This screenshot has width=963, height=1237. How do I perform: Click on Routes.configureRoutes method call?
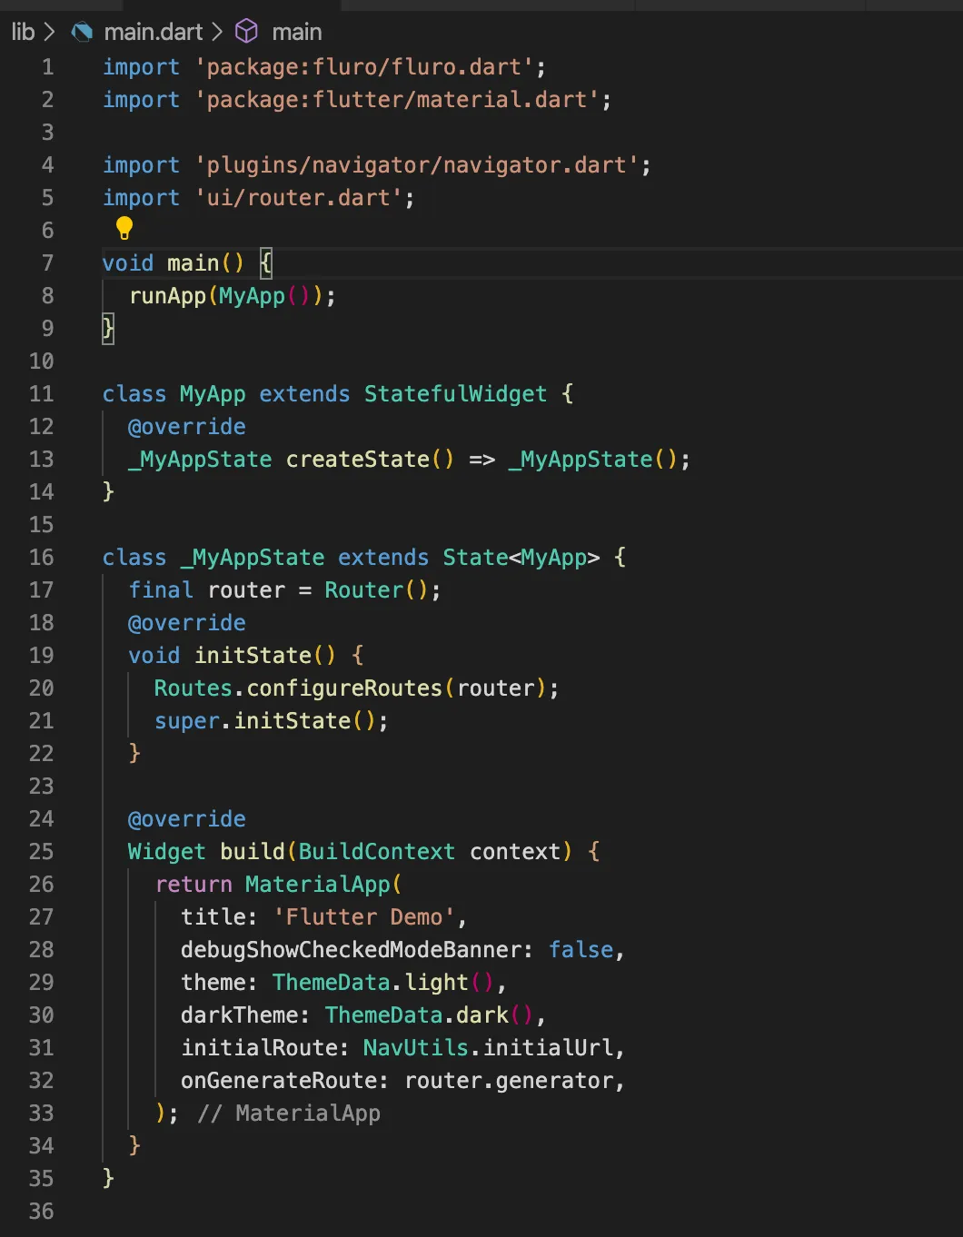[x=343, y=688]
